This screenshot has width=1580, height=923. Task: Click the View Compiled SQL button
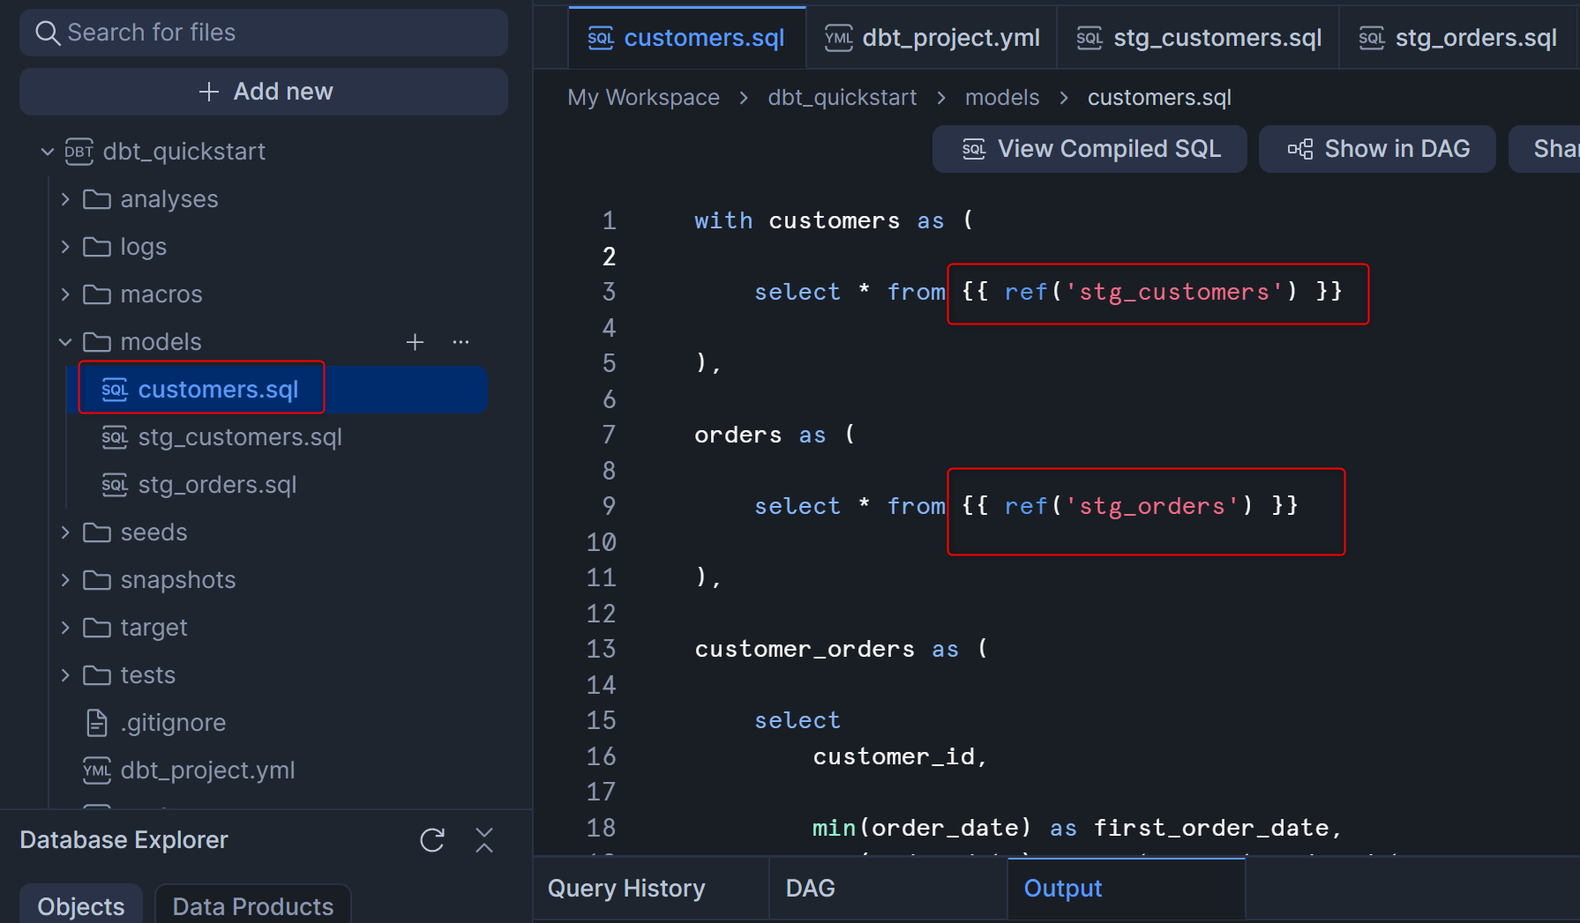tap(1090, 149)
